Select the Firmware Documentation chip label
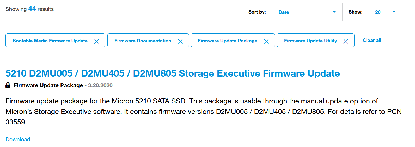 (x=143, y=41)
